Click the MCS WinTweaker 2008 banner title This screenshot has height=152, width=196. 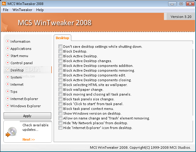pyautogui.click(x=55, y=23)
